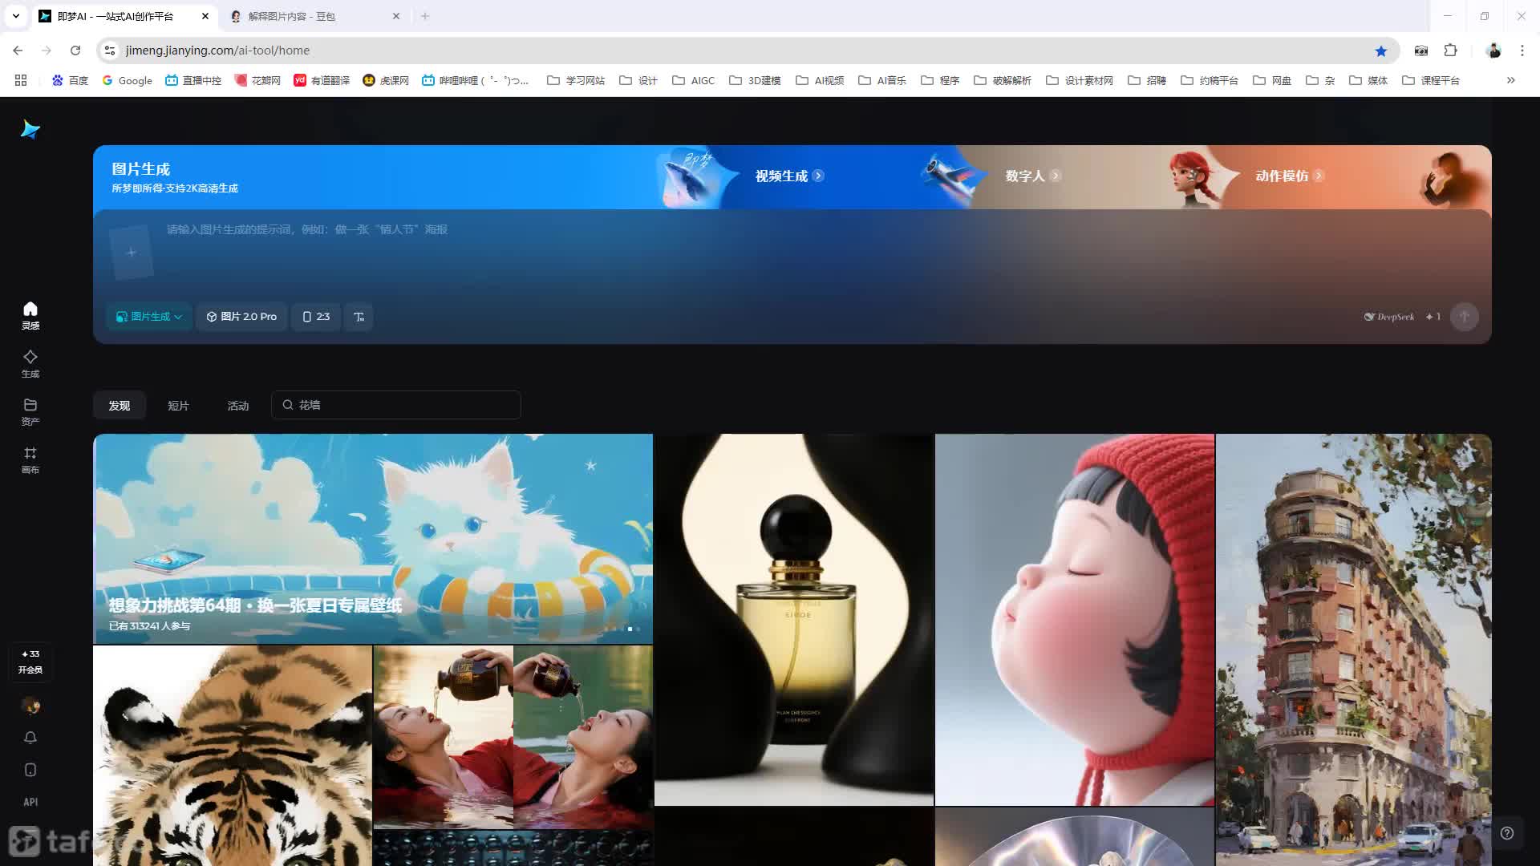Open the 有道翻译 bookmark

tap(322, 80)
